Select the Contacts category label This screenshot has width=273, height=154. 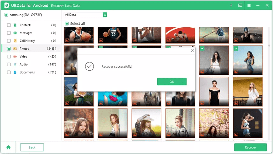(26, 25)
